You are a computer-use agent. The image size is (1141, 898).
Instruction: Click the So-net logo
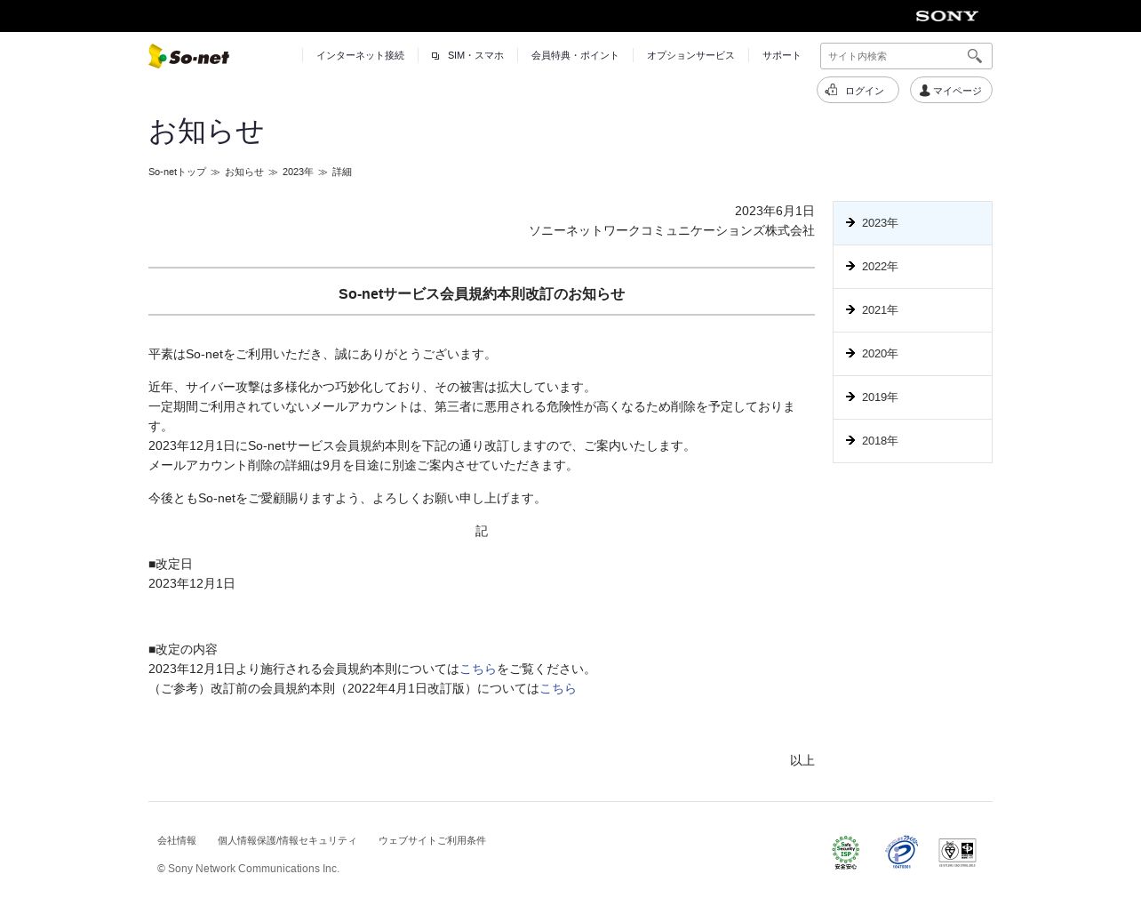(x=188, y=56)
